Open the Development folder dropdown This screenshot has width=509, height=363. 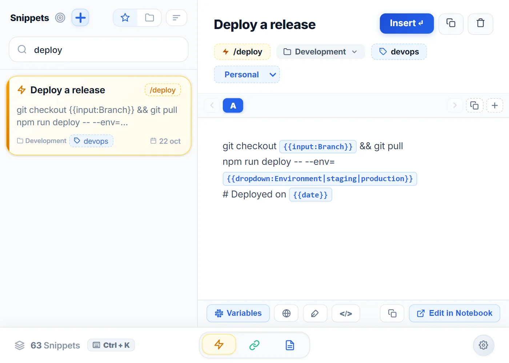coord(320,52)
